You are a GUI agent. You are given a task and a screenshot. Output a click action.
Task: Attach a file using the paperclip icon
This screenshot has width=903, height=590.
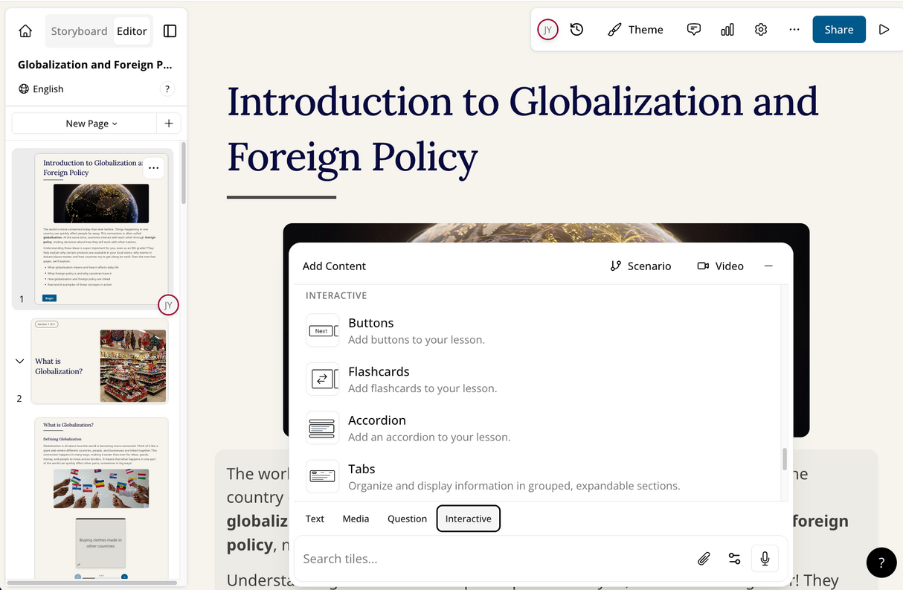[704, 558]
